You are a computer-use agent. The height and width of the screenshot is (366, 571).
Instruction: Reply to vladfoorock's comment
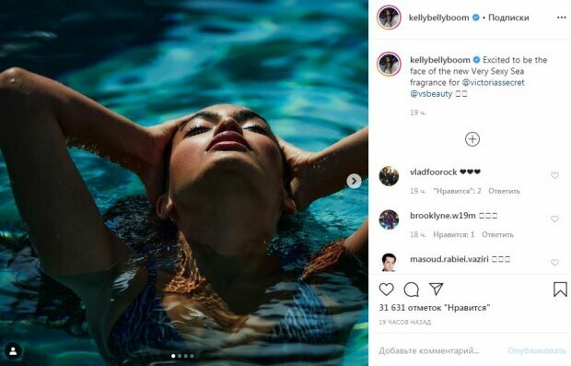tap(504, 191)
